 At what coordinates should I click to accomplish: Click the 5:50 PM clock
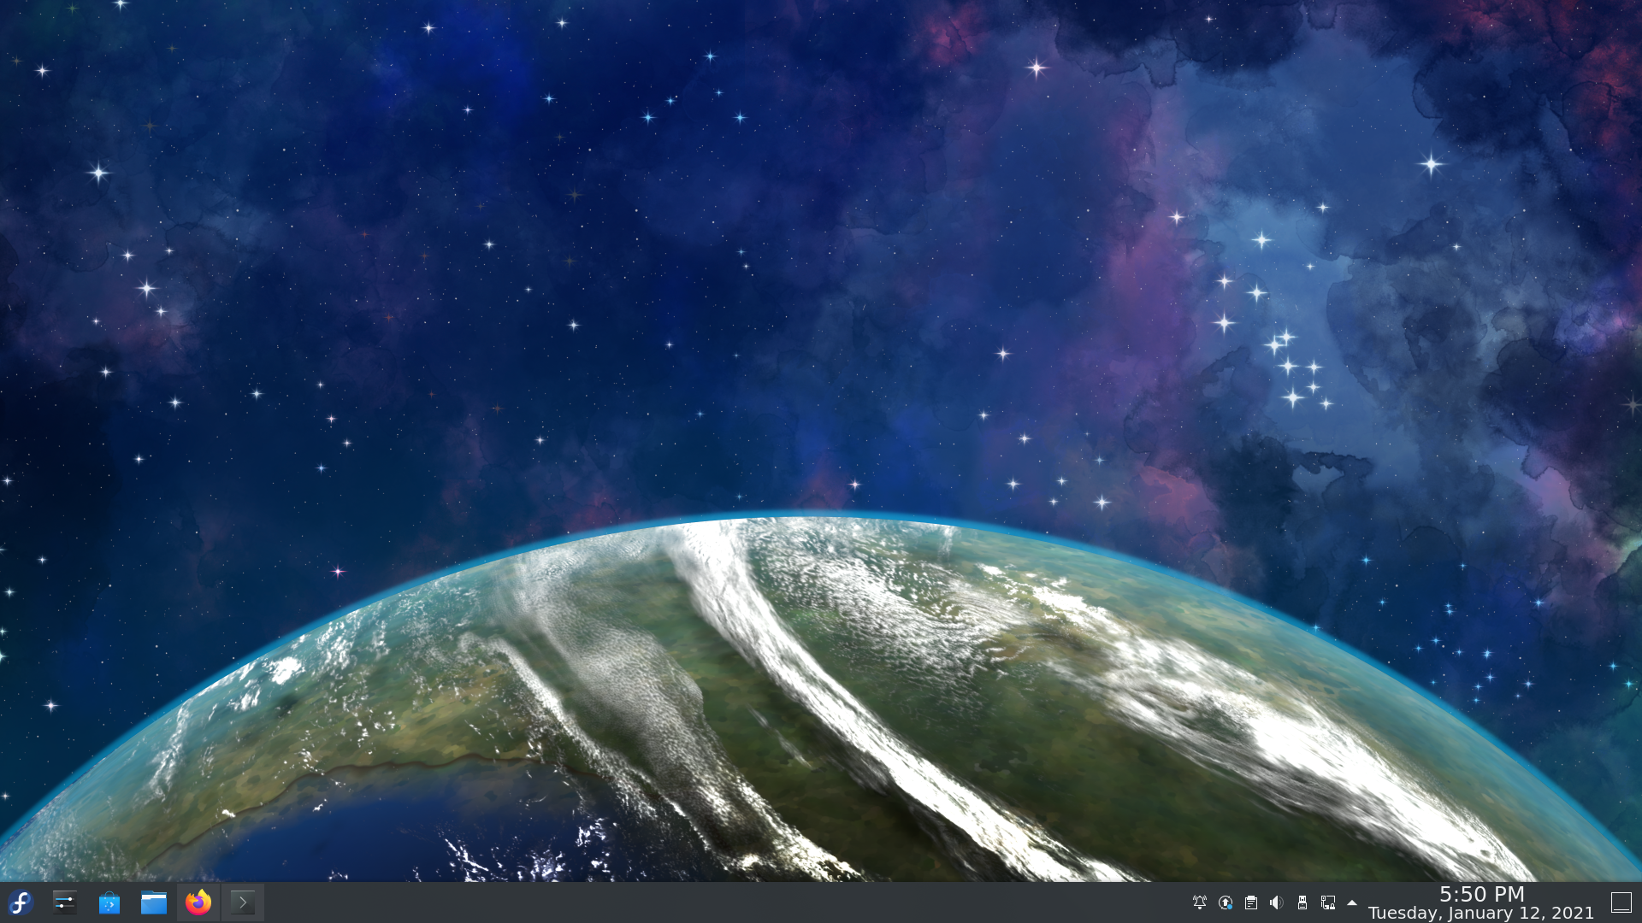click(1481, 894)
